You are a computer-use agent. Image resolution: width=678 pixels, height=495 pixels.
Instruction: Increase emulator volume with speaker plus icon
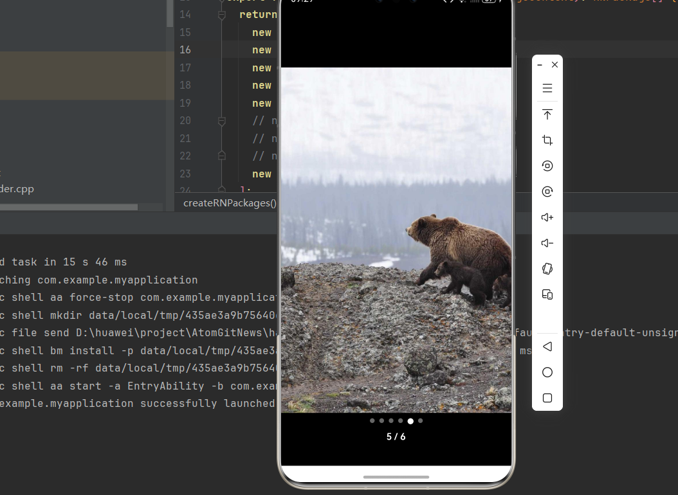547,217
